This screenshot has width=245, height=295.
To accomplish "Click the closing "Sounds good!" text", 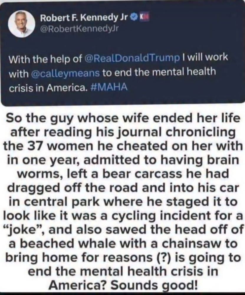I will click(154, 286).
